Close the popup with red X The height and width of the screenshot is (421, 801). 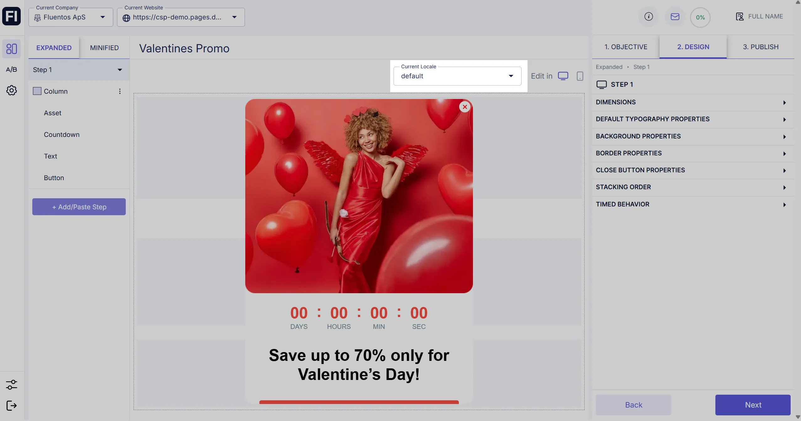pyautogui.click(x=465, y=107)
